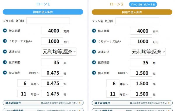Click the gold 初期の借入条件 header for Loan 2
The width and height of the screenshot is (175, 111).
pos(132,12)
